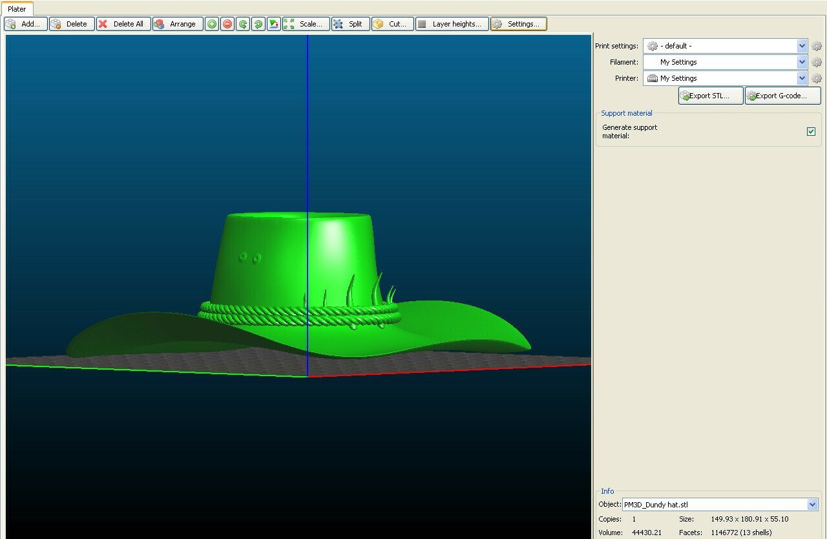Click the Export STL button
Image resolution: width=827 pixels, height=539 pixels.
point(710,95)
